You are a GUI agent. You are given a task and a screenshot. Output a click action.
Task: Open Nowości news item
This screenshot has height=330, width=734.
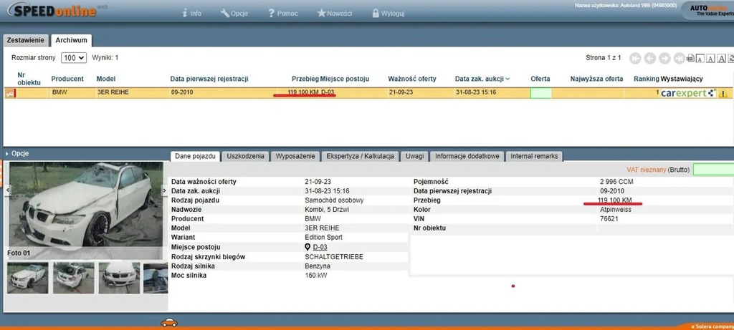[334, 13]
